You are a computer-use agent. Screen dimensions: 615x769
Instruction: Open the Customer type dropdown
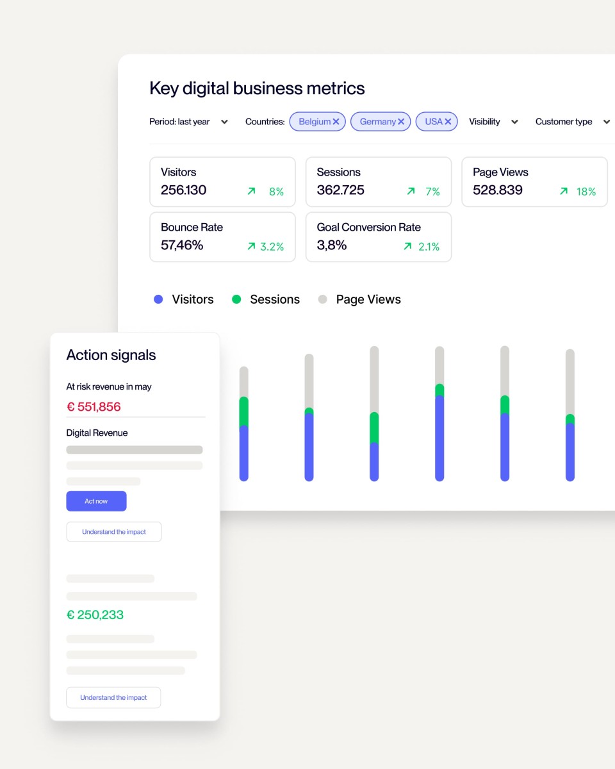(x=570, y=121)
